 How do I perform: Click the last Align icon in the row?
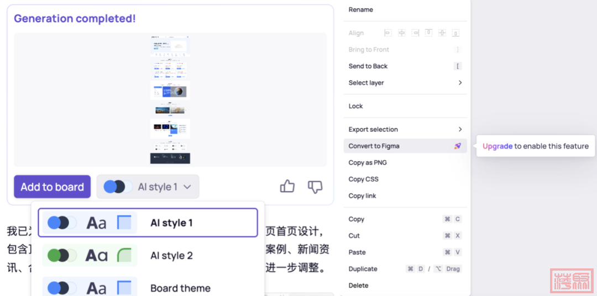(x=455, y=33)
